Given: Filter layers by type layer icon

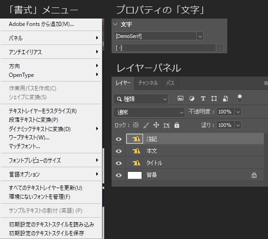Looking at the screenshot, I should coord(203,98).
